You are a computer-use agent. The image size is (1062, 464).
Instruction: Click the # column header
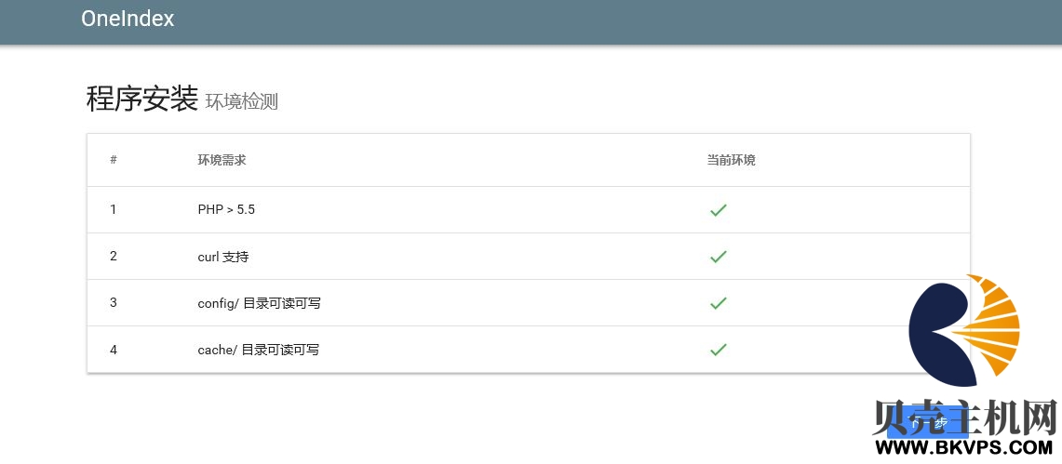(x=114, y=160)
